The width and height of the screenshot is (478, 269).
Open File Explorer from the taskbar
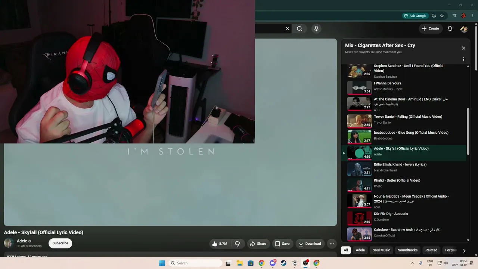(x=239, y=263)
